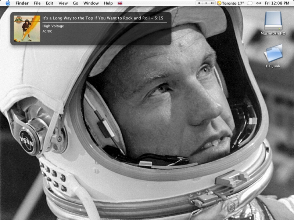The width and height of the screenshot is (294, 220).
Task: Click the High Voltage album artwork thumbnail
Action: click(27, 28)
